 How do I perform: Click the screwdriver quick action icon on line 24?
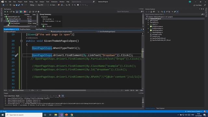click(17, 55)
